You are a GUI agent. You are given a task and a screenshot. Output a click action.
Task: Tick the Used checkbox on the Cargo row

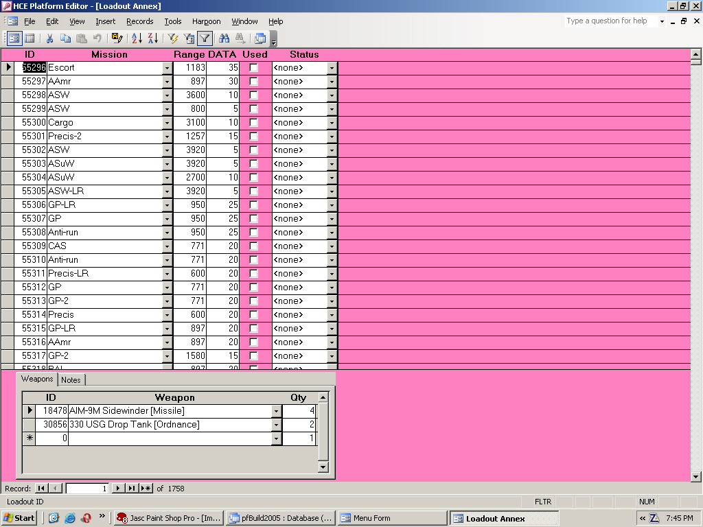(x=254, y=123)
